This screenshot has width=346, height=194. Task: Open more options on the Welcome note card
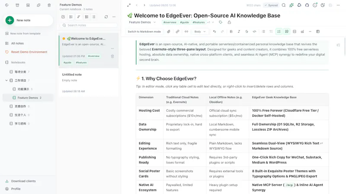point(112,48)
